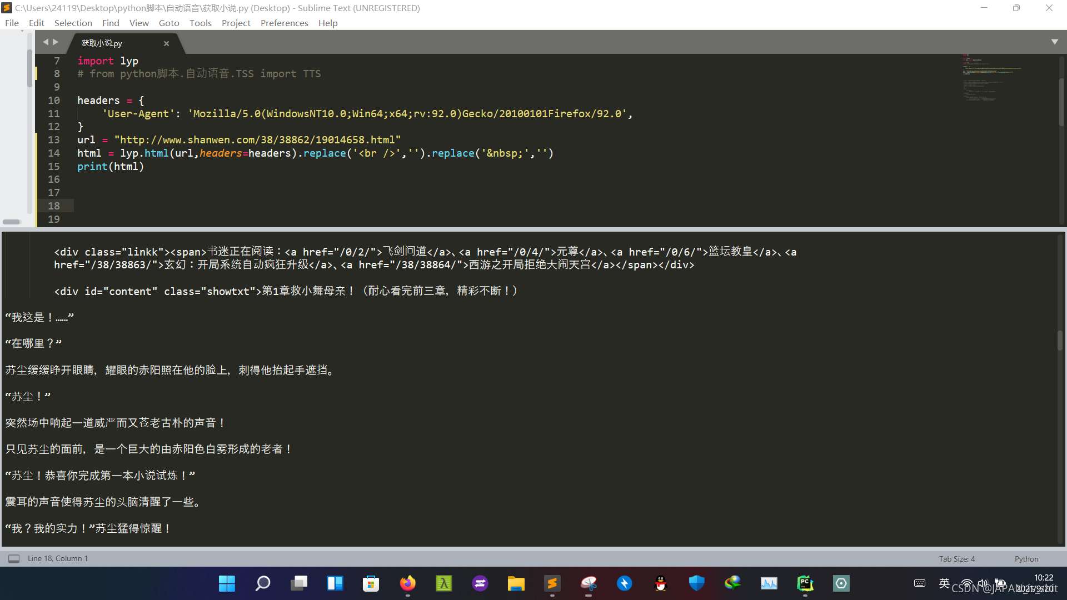
Task: Click the commented TTS import line
Action: (x=199, y=73)
